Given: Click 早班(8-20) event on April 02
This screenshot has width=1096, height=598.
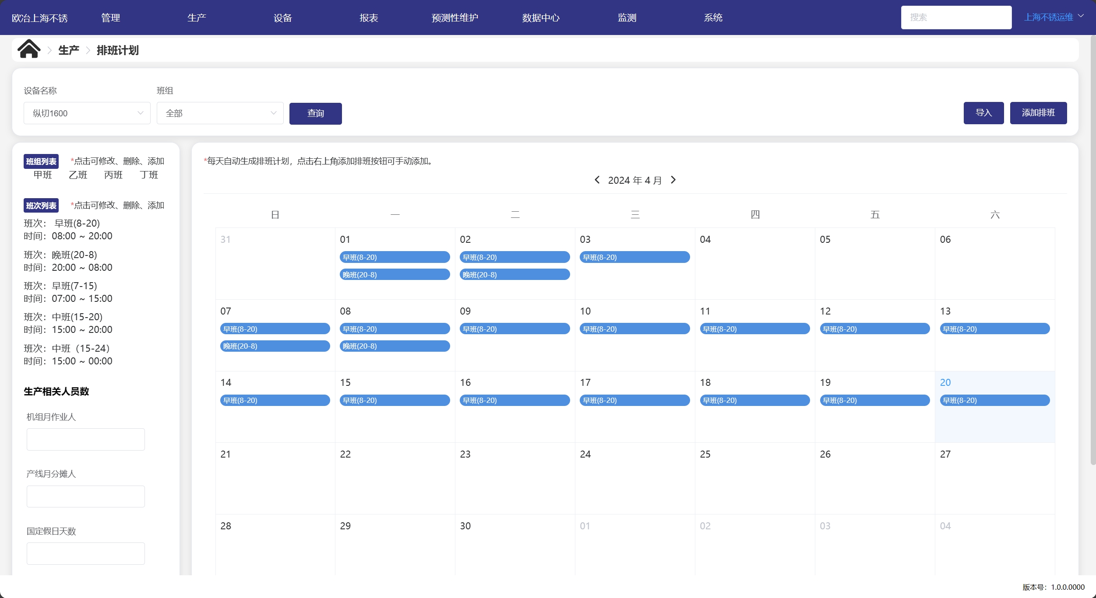Looking at the screenshot, I should pos(515,257).
